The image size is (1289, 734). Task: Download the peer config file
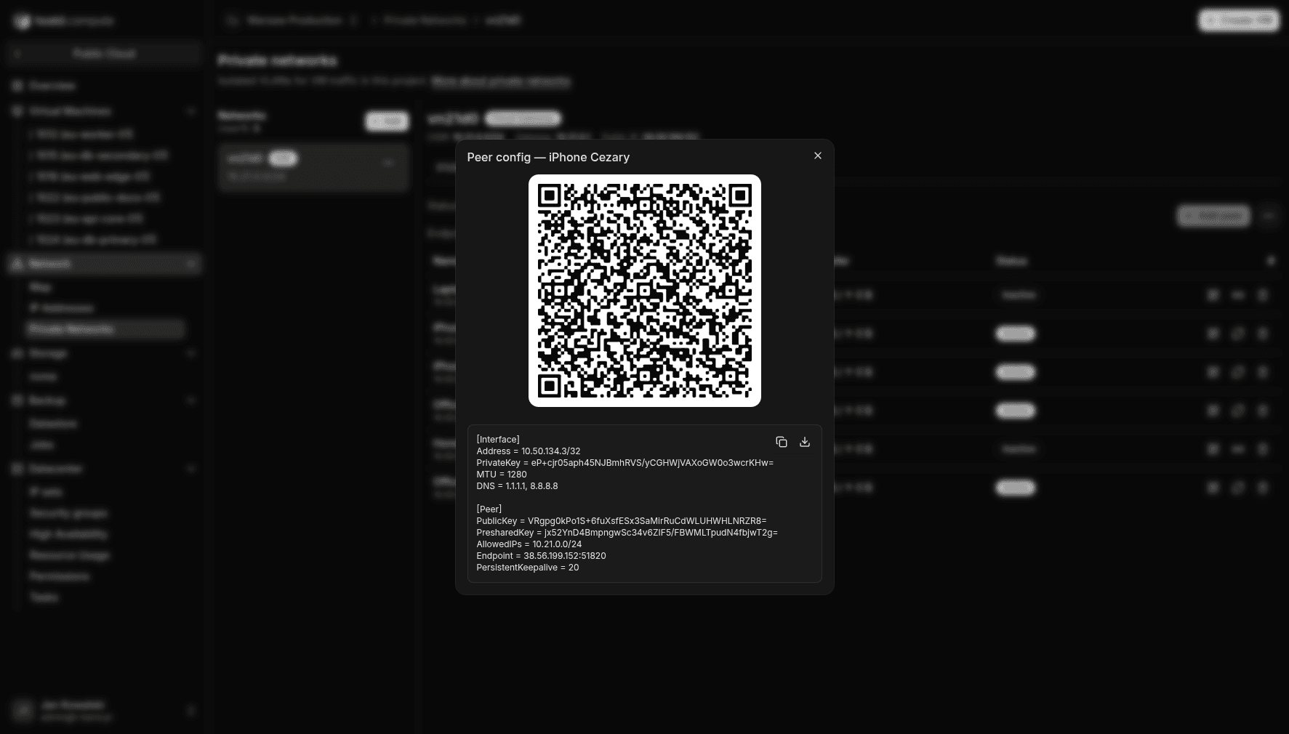pos(805,442)
